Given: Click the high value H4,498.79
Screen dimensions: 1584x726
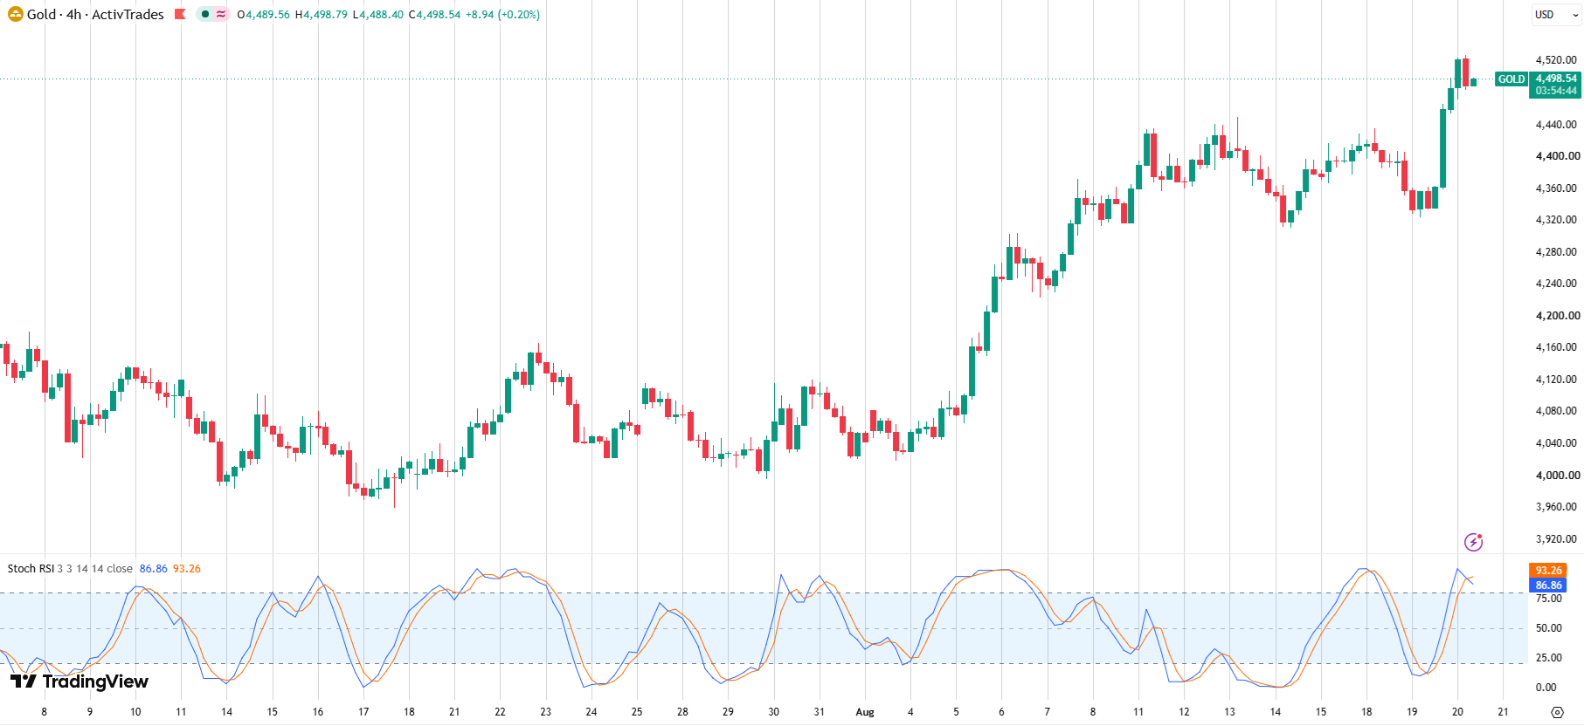Looking at the screenshot, I should (321, 15).
